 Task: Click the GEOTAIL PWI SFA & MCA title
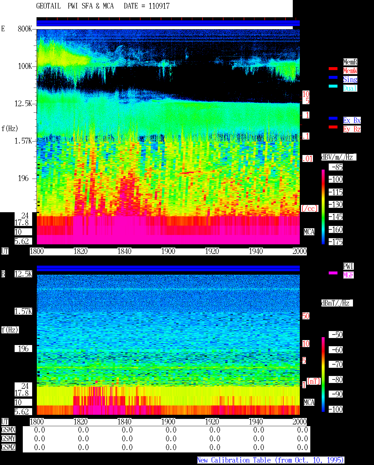point(75,6)
